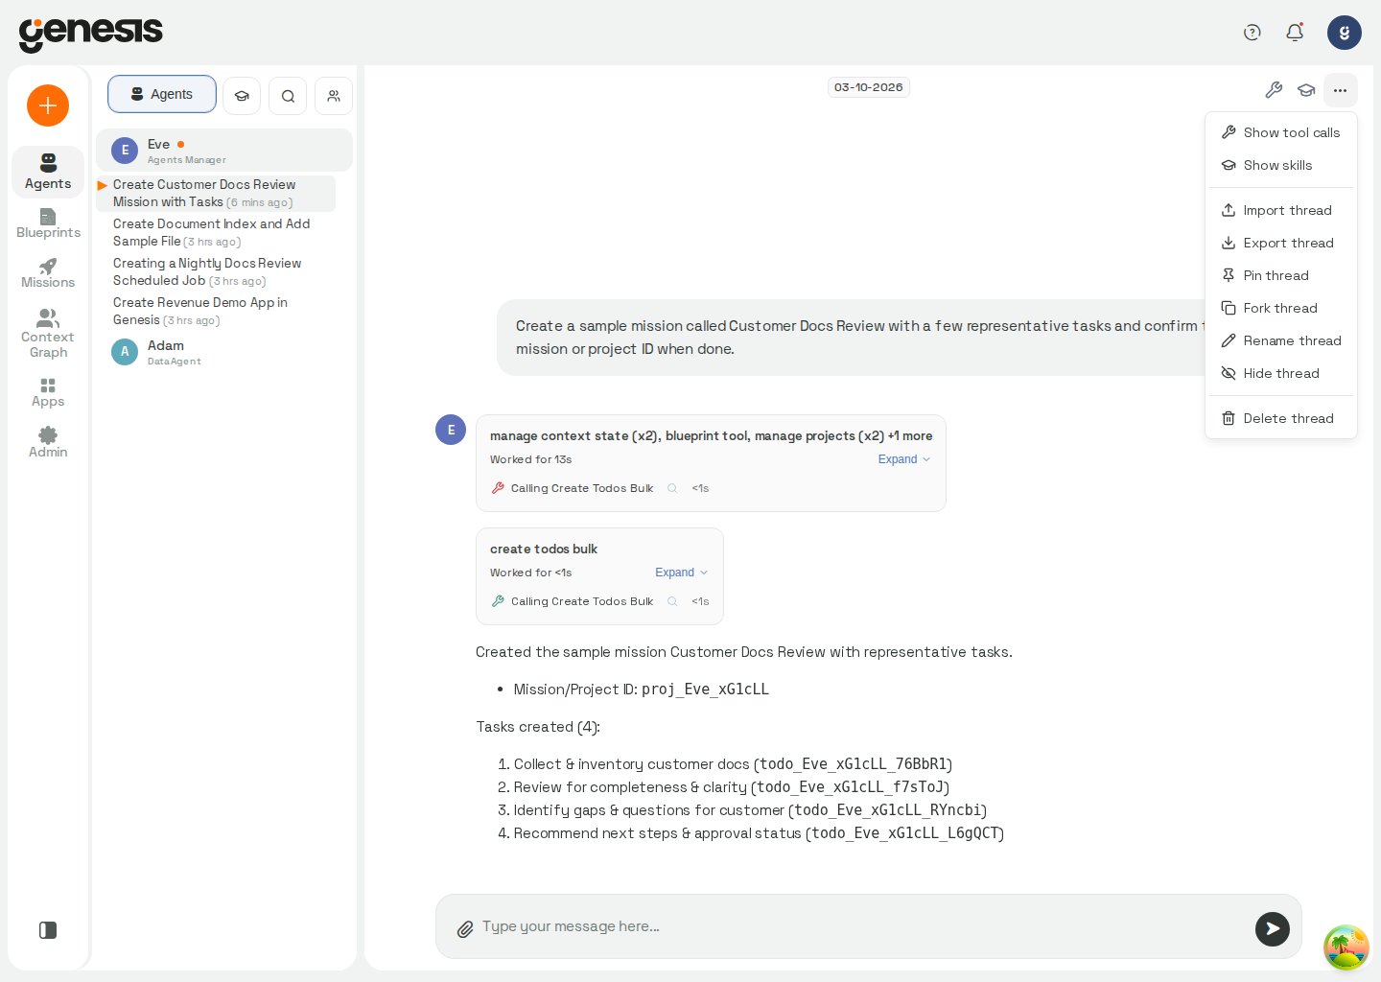1381x982 pixels.
Task: Choose Fork thread in the menu
Action: (1280, 308)
